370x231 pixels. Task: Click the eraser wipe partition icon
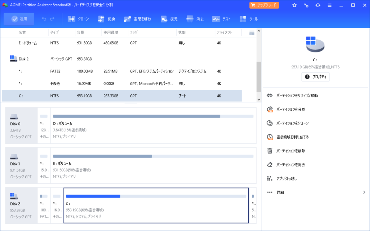pyautogui.click(x=270, y=165)
